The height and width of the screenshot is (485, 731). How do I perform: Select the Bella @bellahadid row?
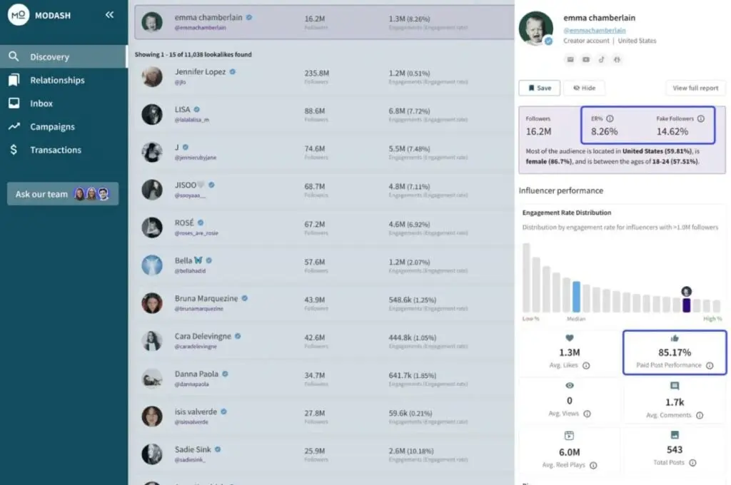point(325,265)
